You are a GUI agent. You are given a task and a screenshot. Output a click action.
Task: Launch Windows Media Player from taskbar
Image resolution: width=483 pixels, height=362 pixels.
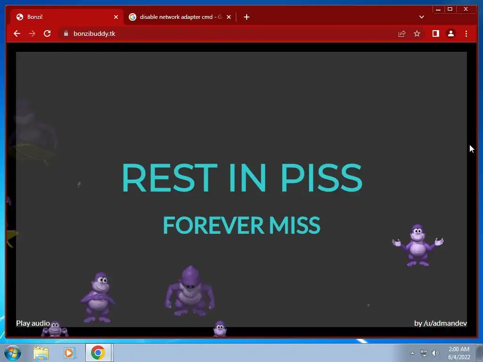point(69,353)
